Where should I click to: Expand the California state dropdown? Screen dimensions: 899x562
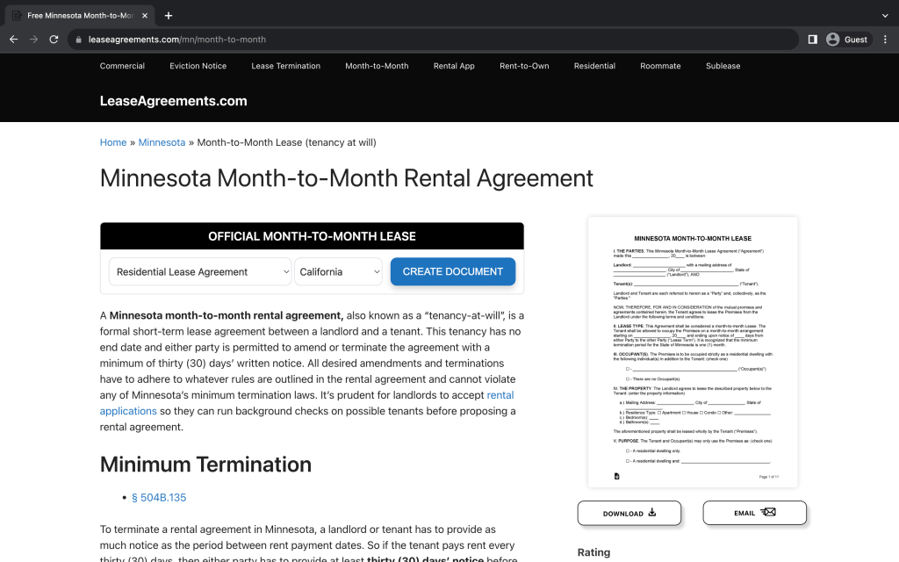(x=339, y=272)
